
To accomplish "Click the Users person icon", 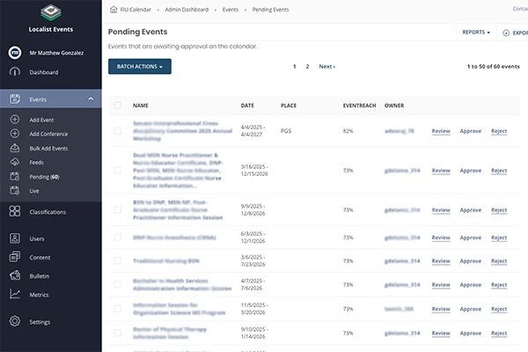I will [14, 238].
